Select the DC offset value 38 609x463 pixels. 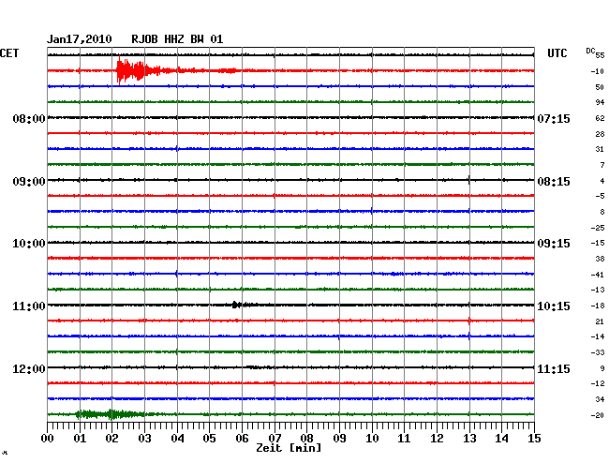[x=600, y=259]
